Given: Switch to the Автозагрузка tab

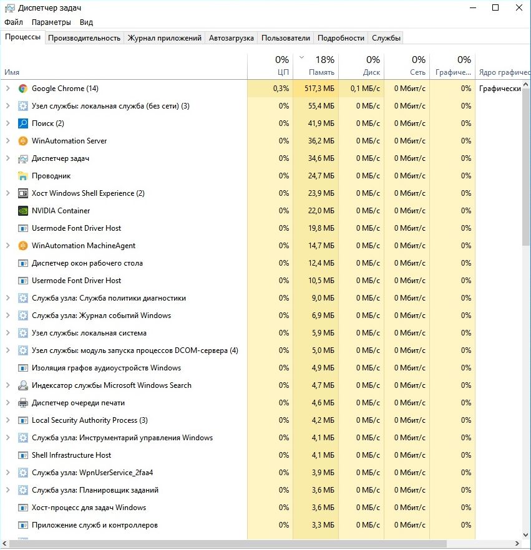Looking at the screenshot, I should [231, 38].
